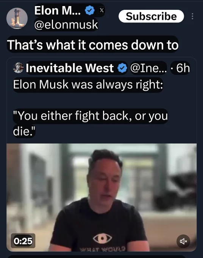Open the Inevitable West profile name
Viewport: 203px width, 258px height.
70,68
